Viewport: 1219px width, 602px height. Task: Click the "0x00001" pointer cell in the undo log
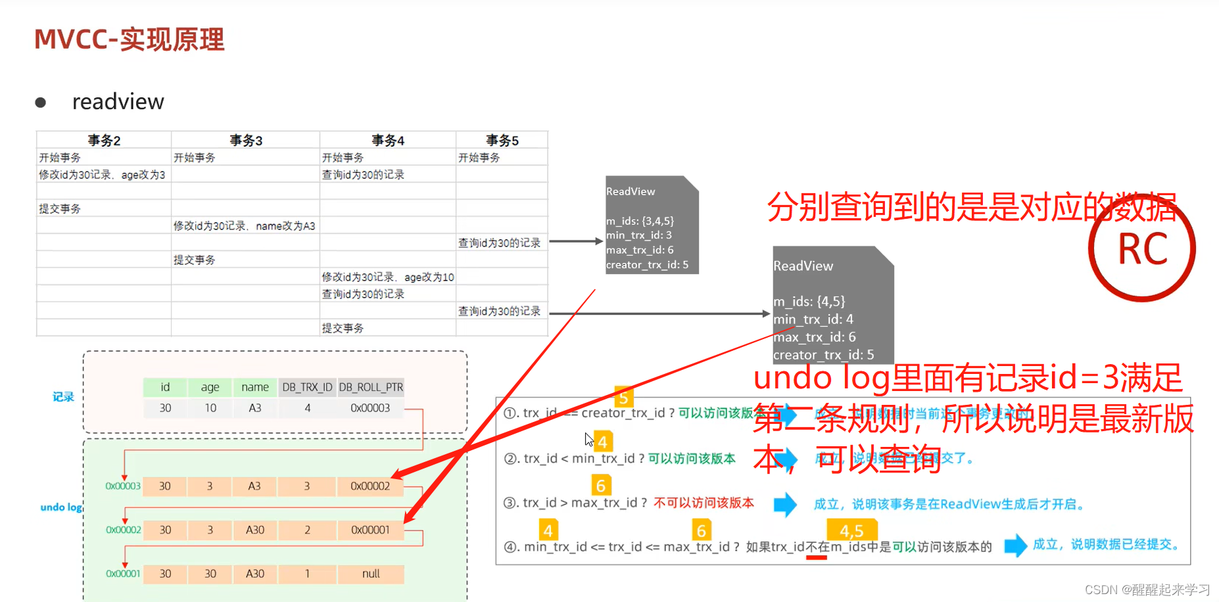coord(370,530)
